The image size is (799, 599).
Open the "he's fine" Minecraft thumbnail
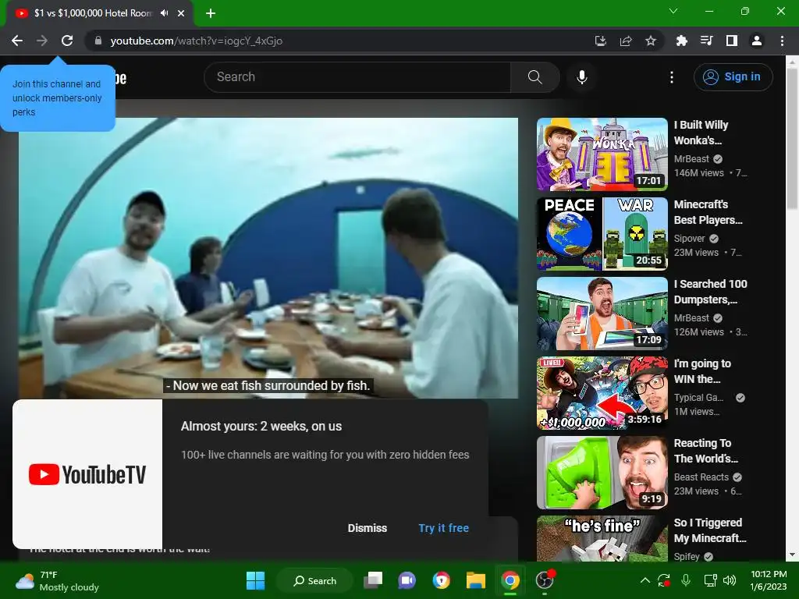[602, 538]
